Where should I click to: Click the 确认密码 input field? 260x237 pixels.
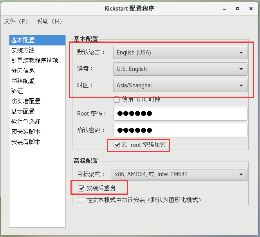181,130
